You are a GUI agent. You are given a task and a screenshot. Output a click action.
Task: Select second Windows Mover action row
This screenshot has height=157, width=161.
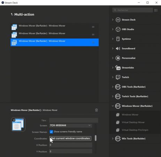click(55, 35)
